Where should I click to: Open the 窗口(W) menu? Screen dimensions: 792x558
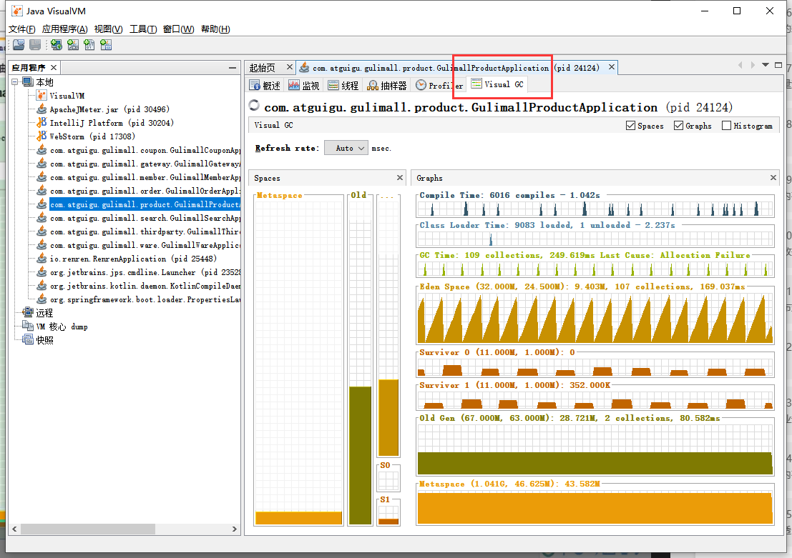click(178, 29)
